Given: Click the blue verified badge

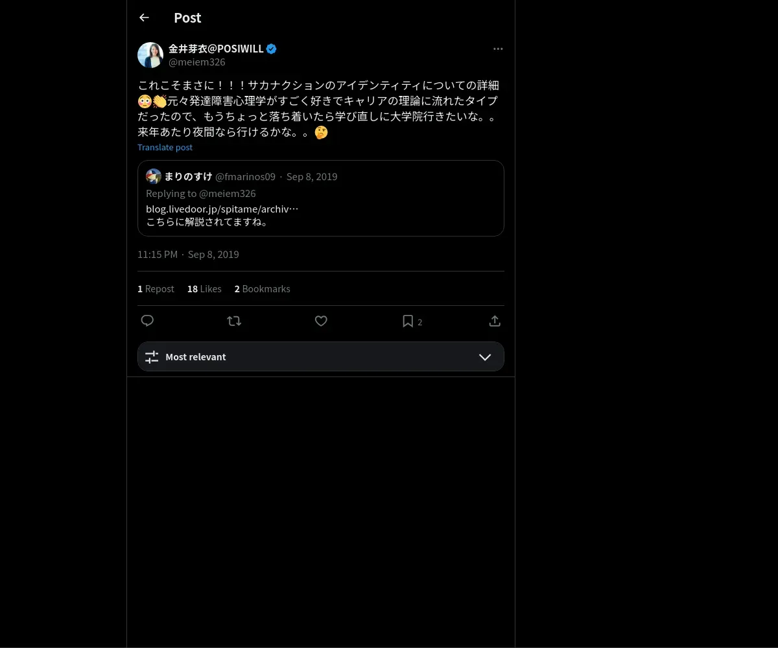Looking at the screenshot, I should coord(272,49).
